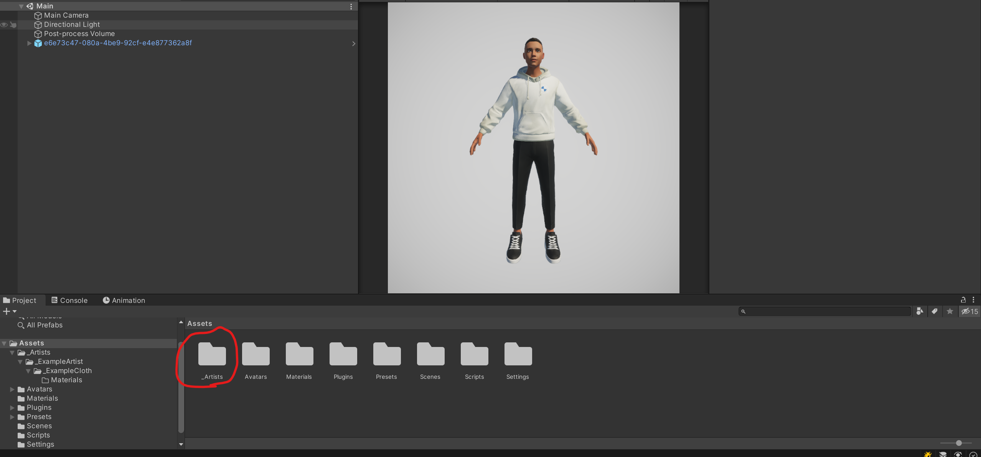Open the Animation tab
The height and width of the screenshot is (457, 981).
click(x=124, y=300)
